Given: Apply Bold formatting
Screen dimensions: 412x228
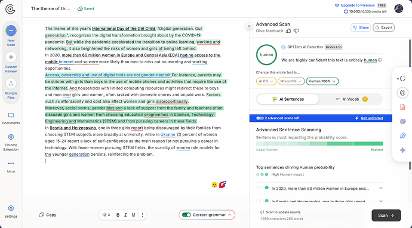Looking at the screenshot, I should point(118,215).
